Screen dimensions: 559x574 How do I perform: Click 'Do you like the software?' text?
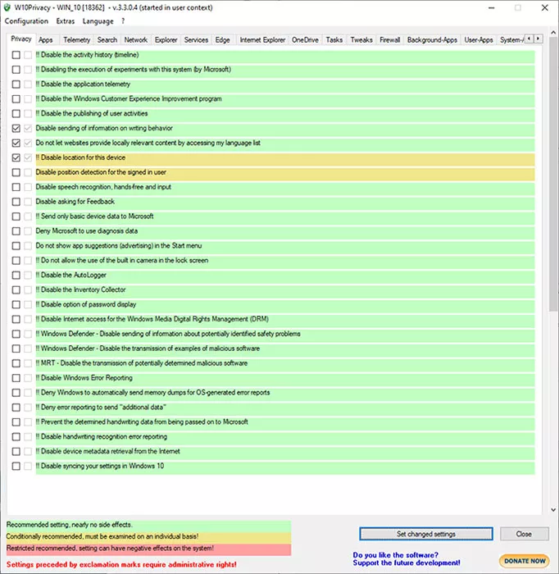[395, 555]
